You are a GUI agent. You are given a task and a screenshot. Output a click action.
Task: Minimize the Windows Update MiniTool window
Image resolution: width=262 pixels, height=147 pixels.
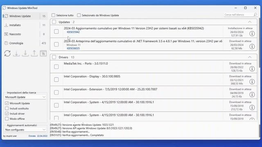point(236,8)
